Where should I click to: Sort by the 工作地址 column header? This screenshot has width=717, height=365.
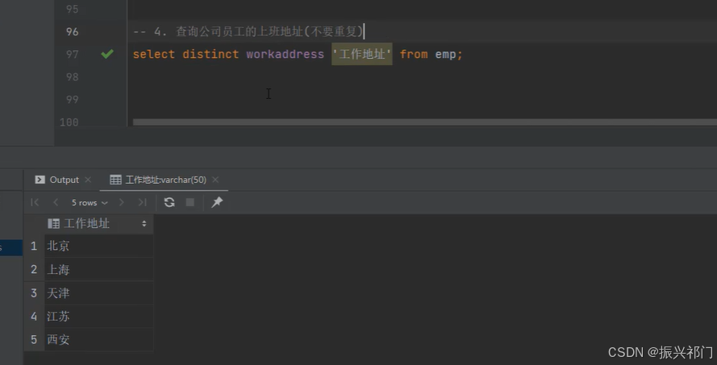[87, 223]
